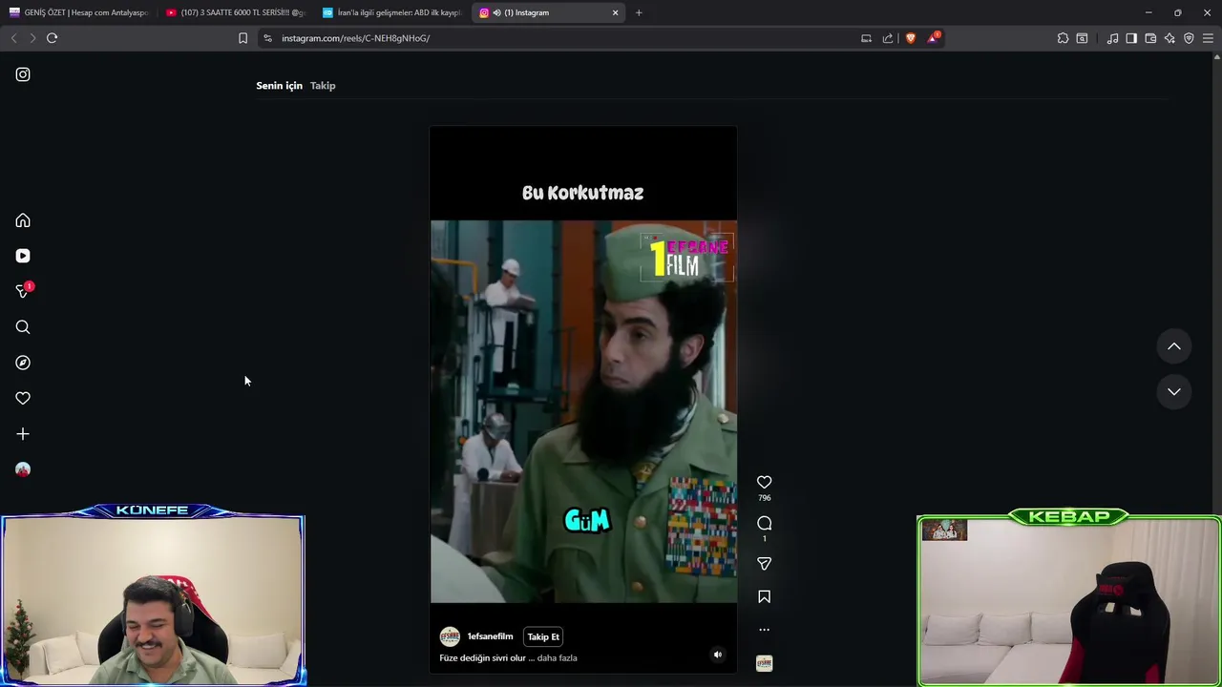Toggle the browser sidebar panel

coord(1131,38)
